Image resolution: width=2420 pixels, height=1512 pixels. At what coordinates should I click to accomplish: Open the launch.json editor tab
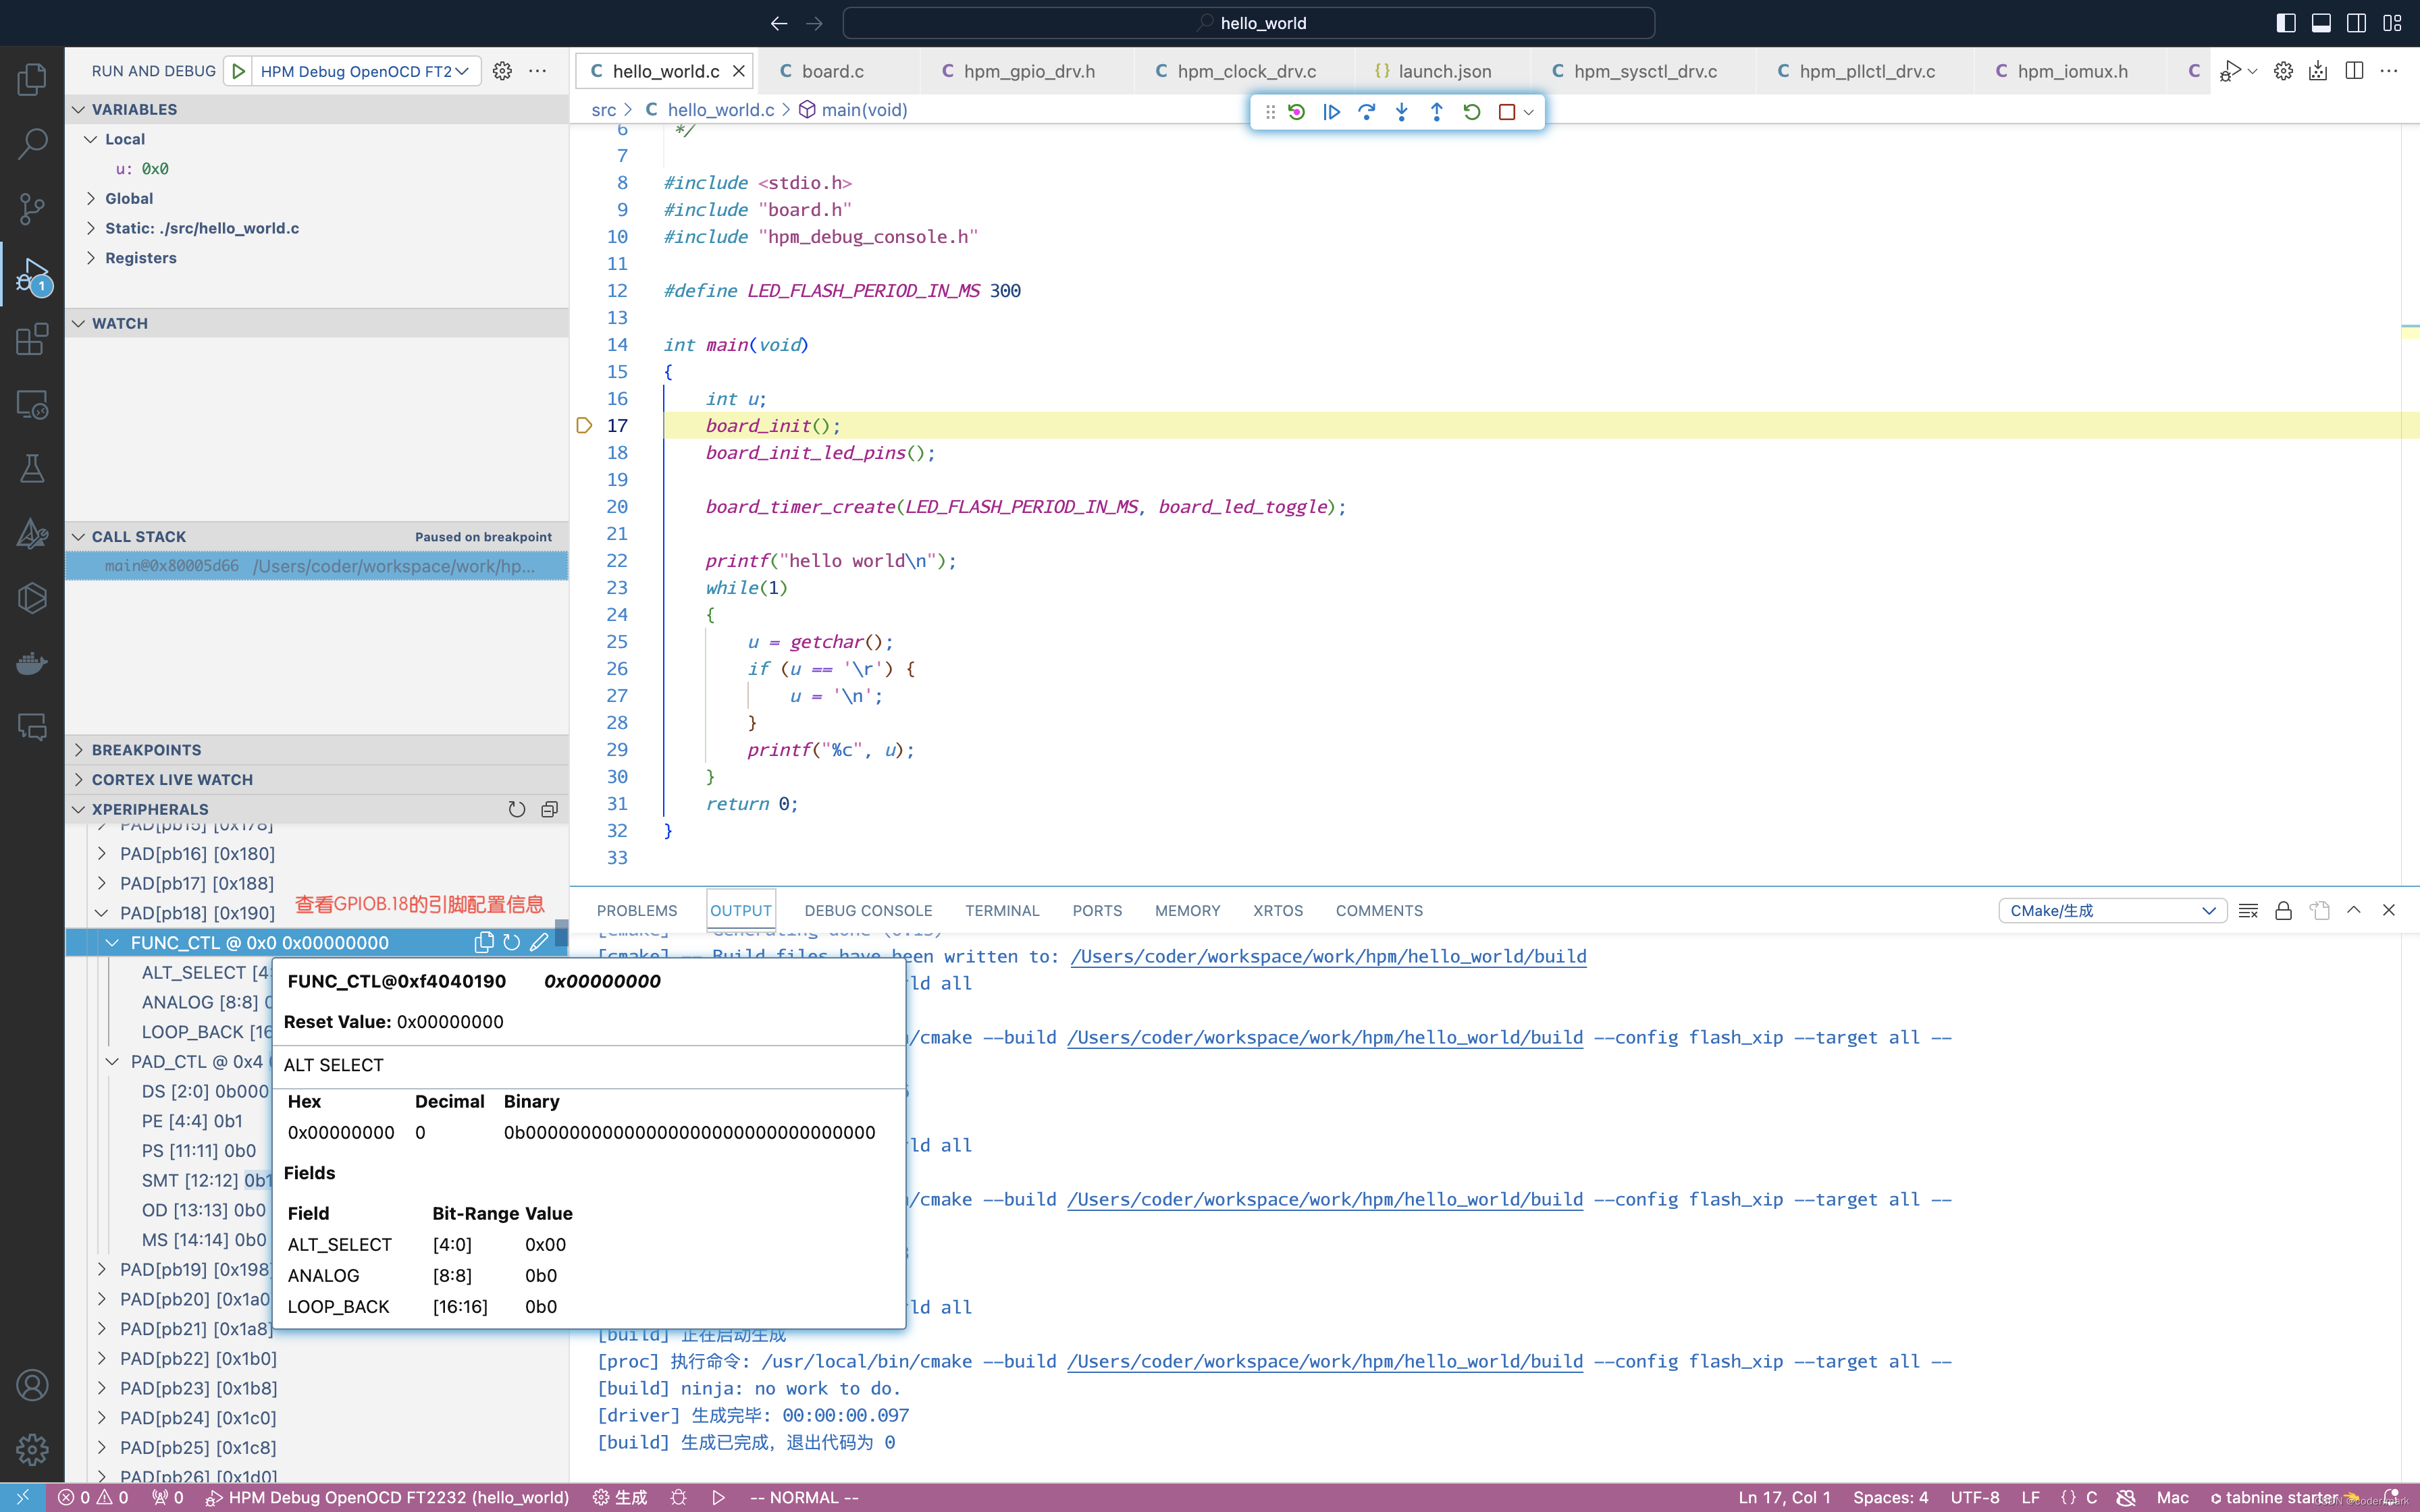(1443, 71)
